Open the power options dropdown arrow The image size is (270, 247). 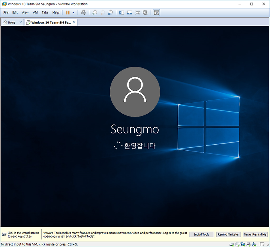pyautogui.click(x=73, y=13)
